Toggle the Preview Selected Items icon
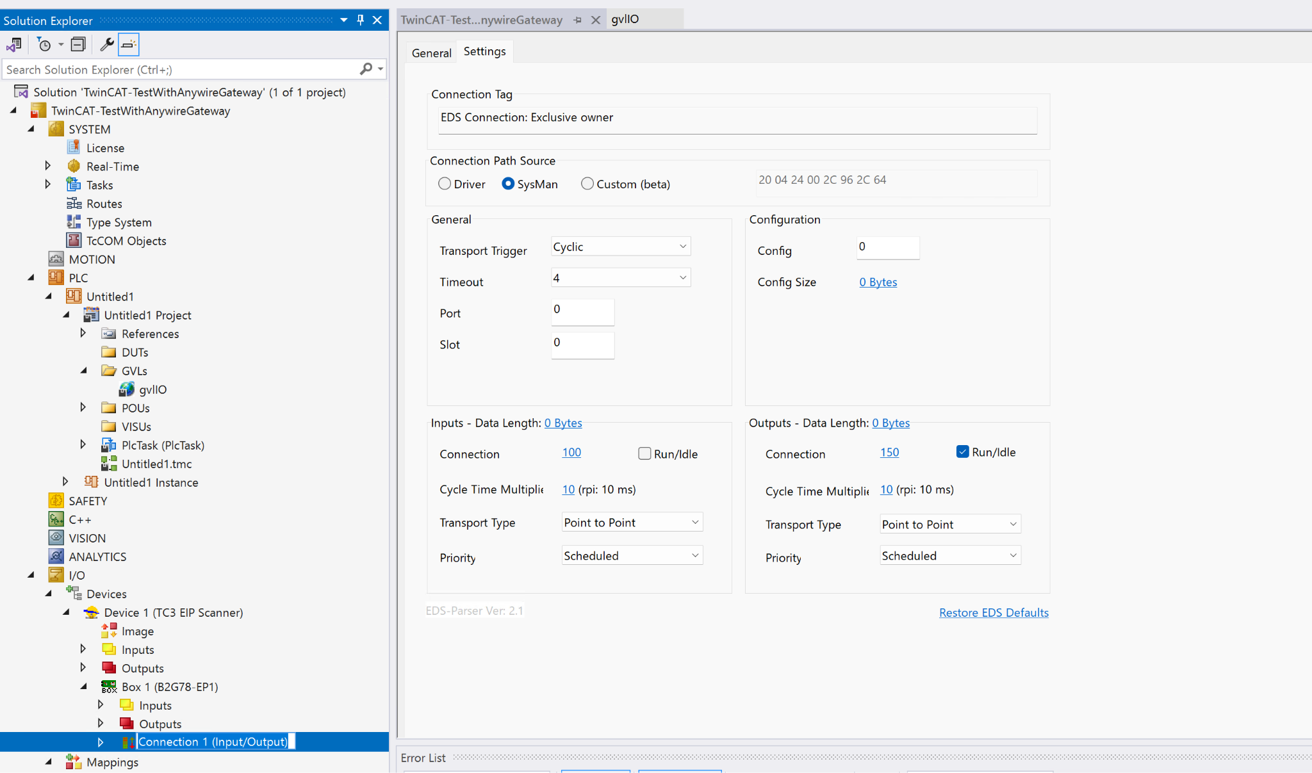 click(x=129, y=44)
